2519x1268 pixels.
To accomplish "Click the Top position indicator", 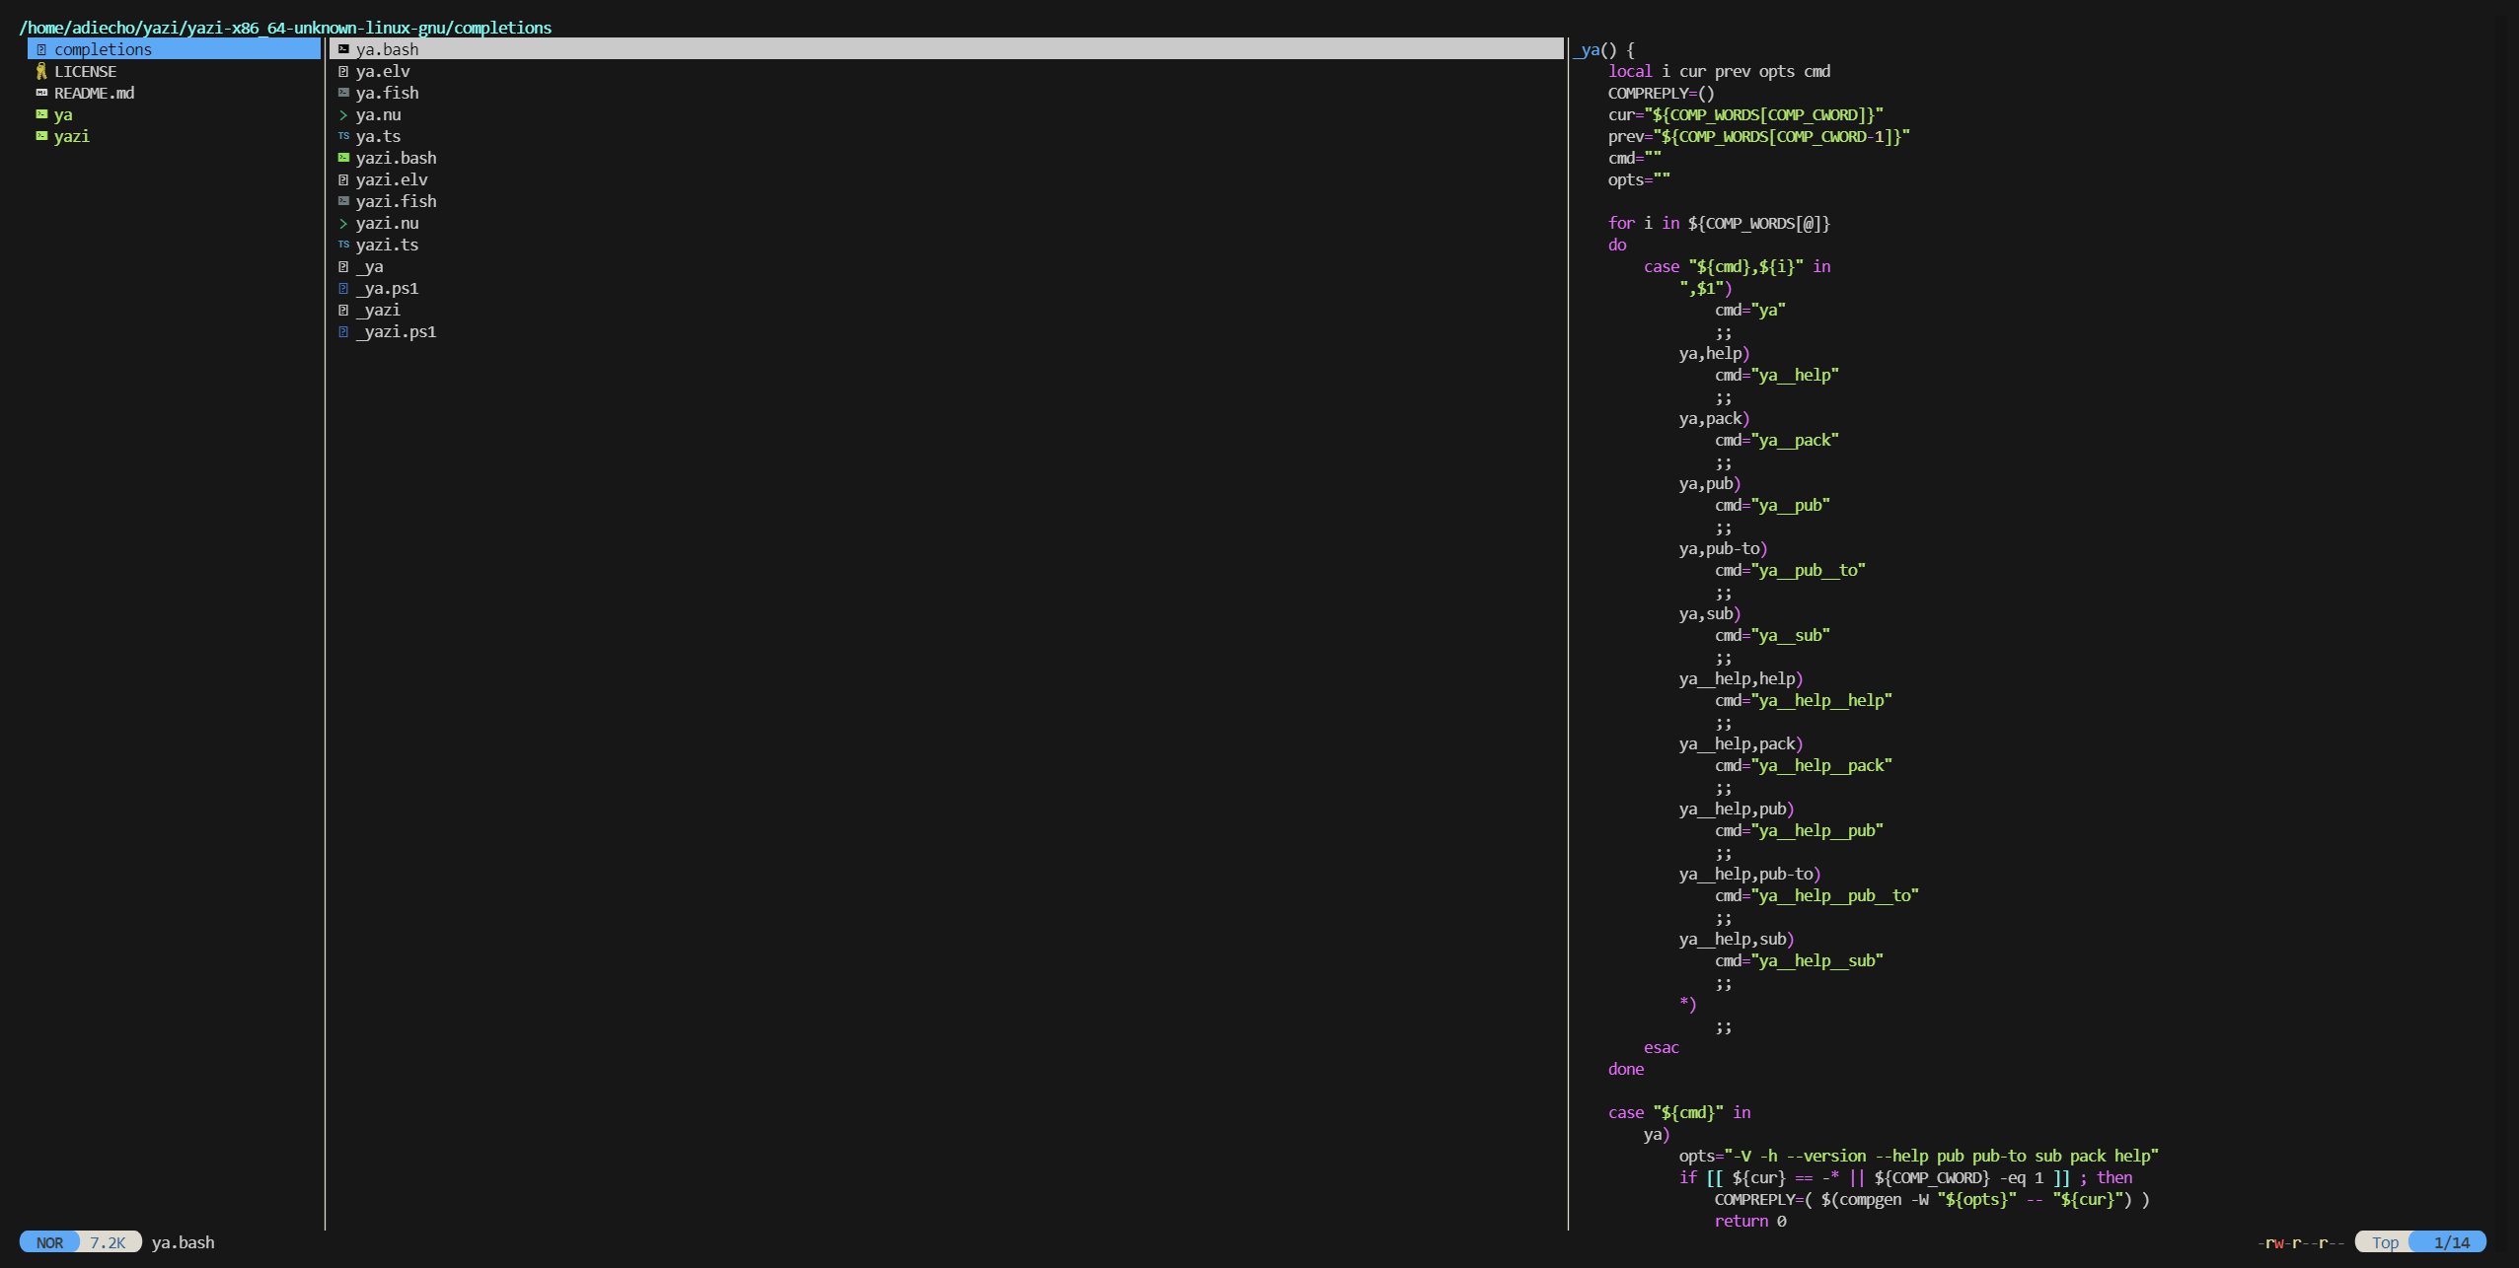I will pyautogui.click(x=2385, y=1242).
